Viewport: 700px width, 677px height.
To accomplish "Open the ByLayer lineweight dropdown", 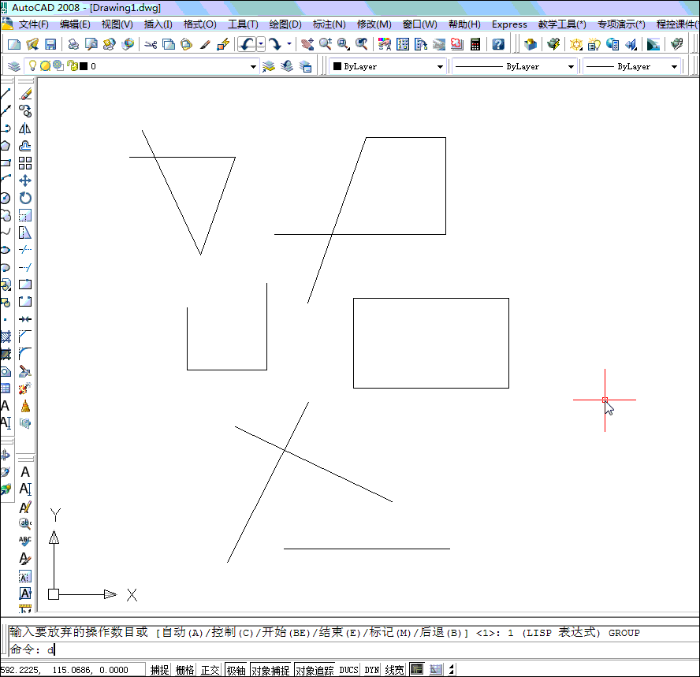I will click(674, 66).
